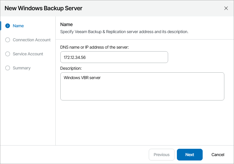Go to the Connection Account step

[32, 40]
